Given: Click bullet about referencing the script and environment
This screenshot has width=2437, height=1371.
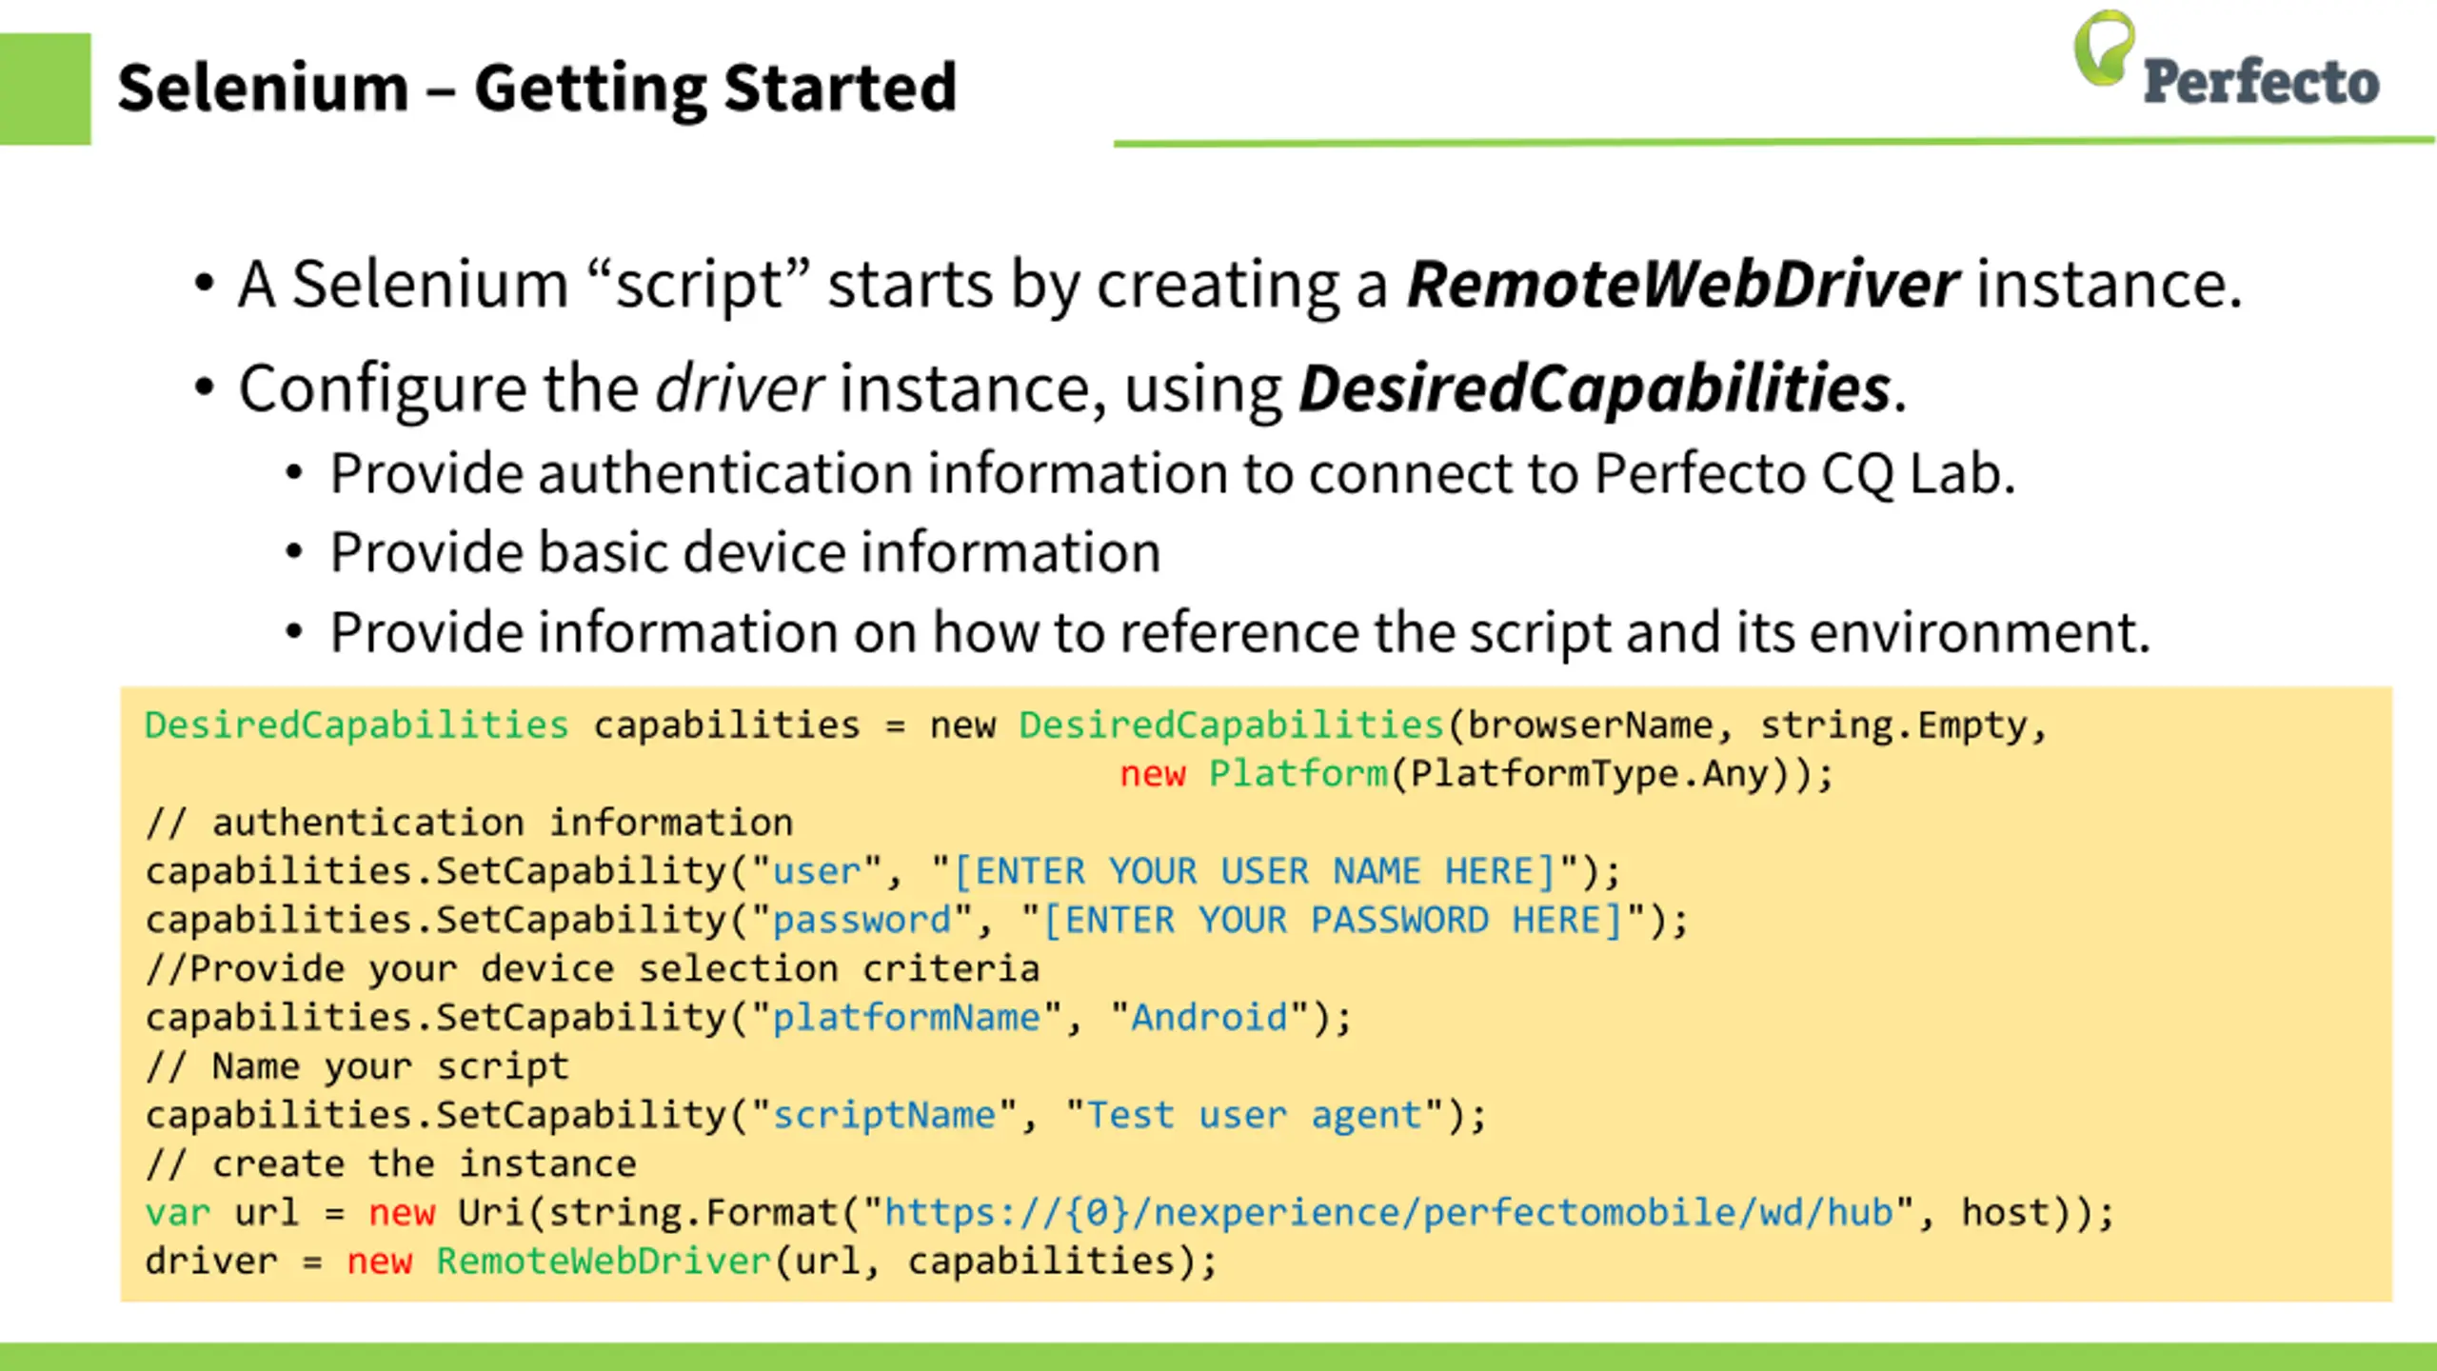Looking at the screenshot, I should pos(1239,632).
